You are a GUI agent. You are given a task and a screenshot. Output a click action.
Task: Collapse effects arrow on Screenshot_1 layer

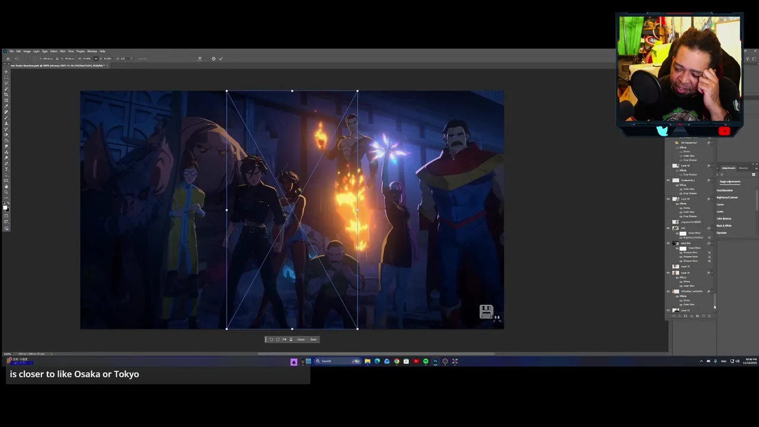(x=712, y=180)
